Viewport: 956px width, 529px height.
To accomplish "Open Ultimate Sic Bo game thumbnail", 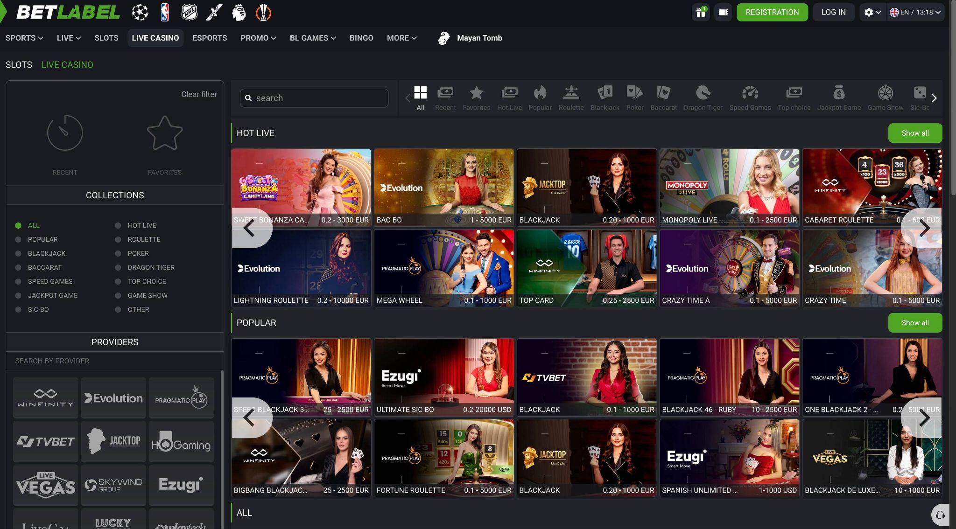I will (444, 377).
